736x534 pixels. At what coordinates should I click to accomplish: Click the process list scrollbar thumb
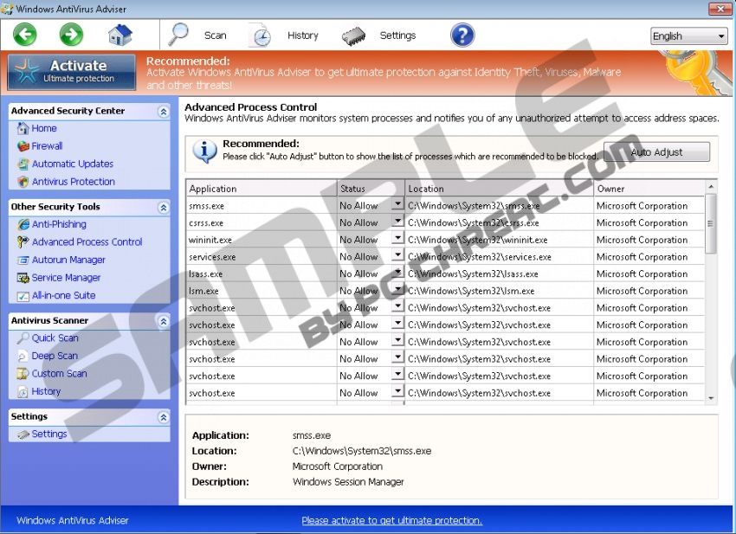point(711,223)
